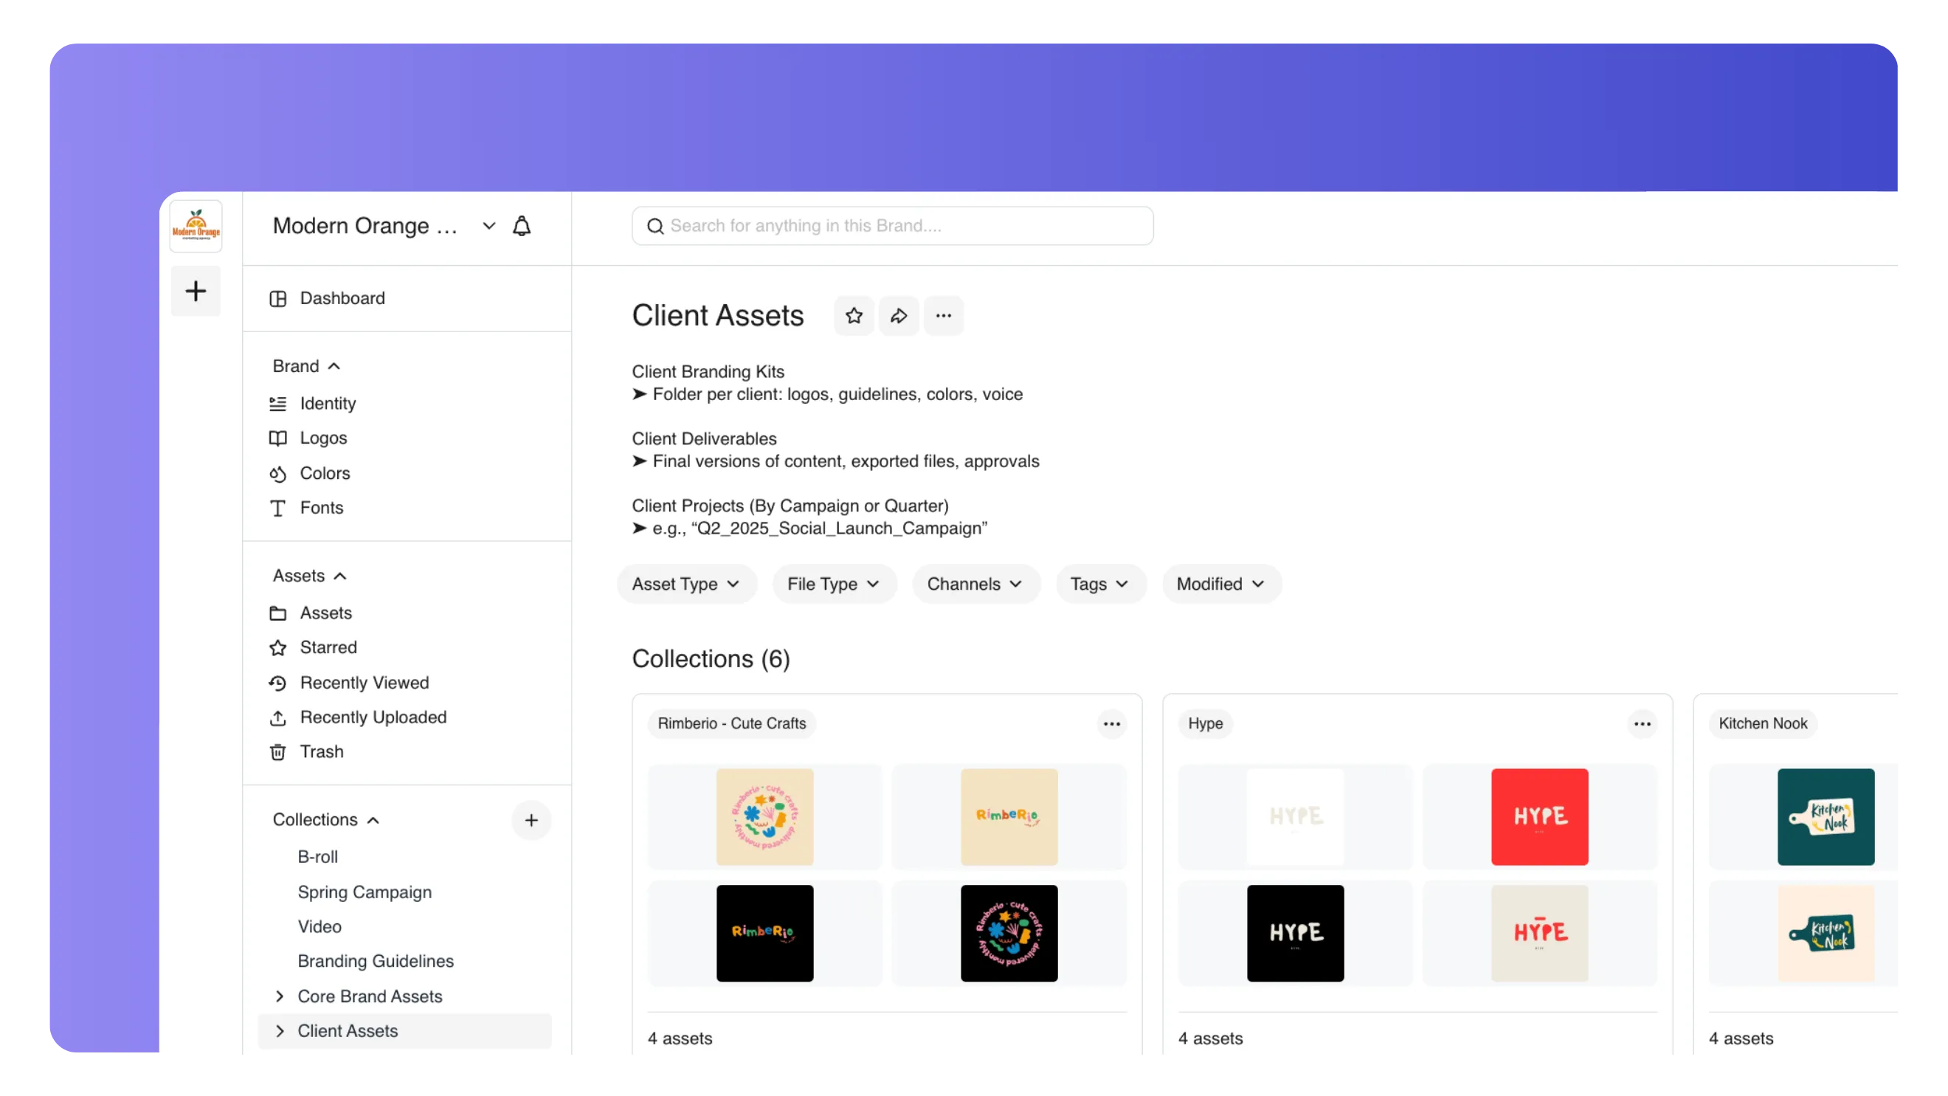Star the Client Assets collection
Viewport: 1948px width, 1096px height.
point(854,315)
